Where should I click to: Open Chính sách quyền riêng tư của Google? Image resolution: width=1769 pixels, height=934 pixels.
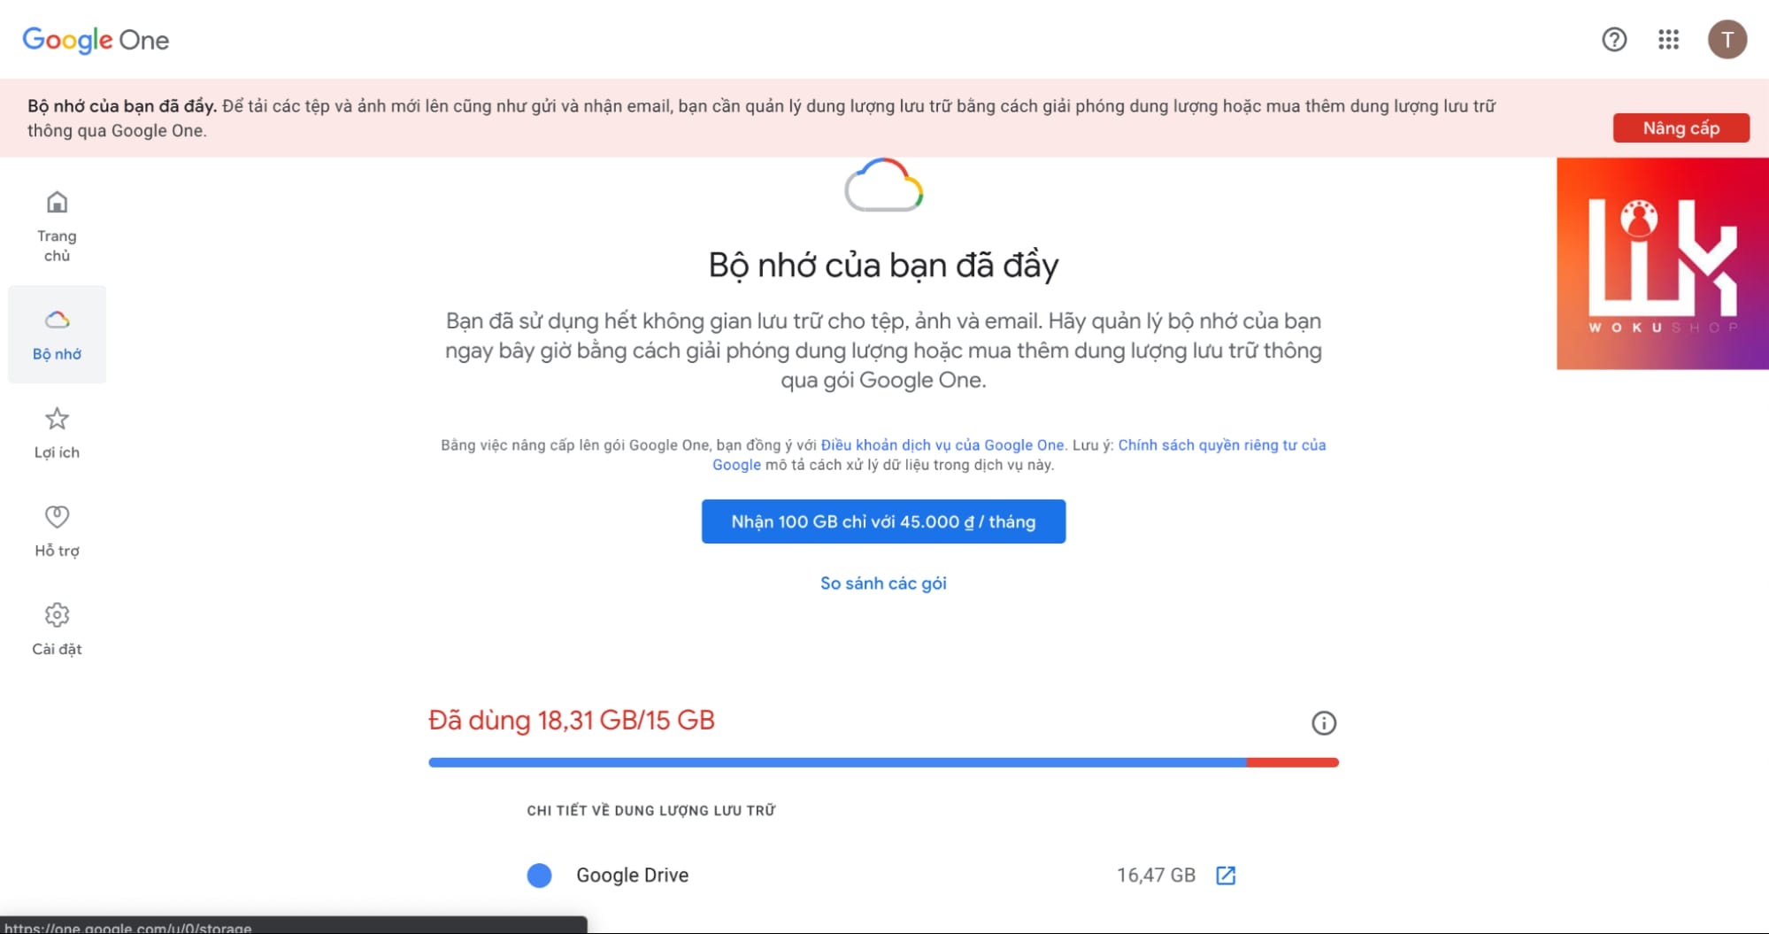click(x=1222, y=444)
